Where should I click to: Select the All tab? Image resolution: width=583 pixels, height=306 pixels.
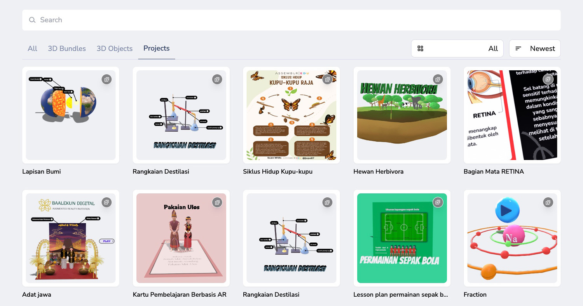tap(32, 49)
